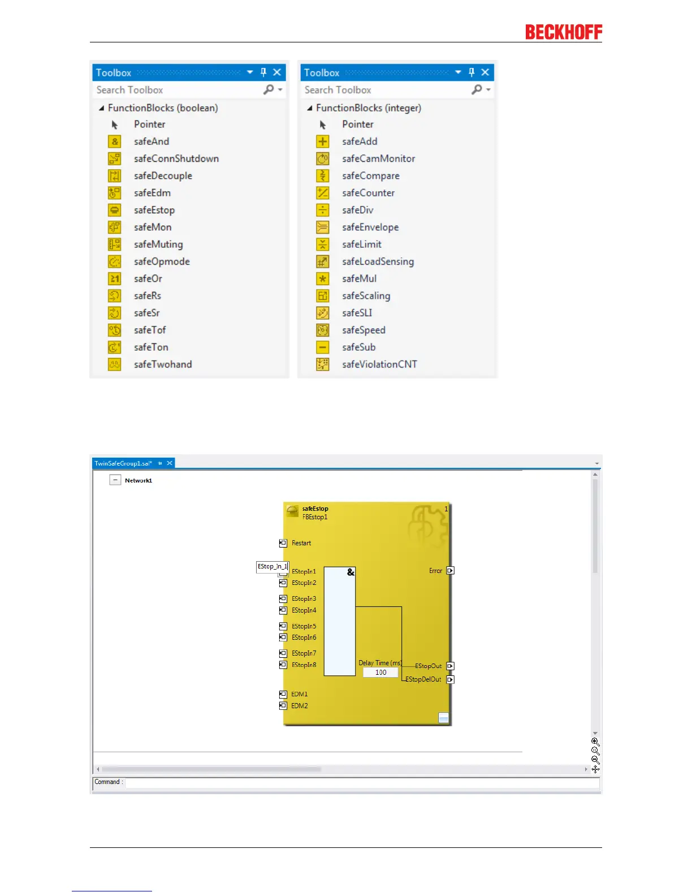692x896 pixels.
Task: Choose the safeDiv division icon
Action: [323, 210]
